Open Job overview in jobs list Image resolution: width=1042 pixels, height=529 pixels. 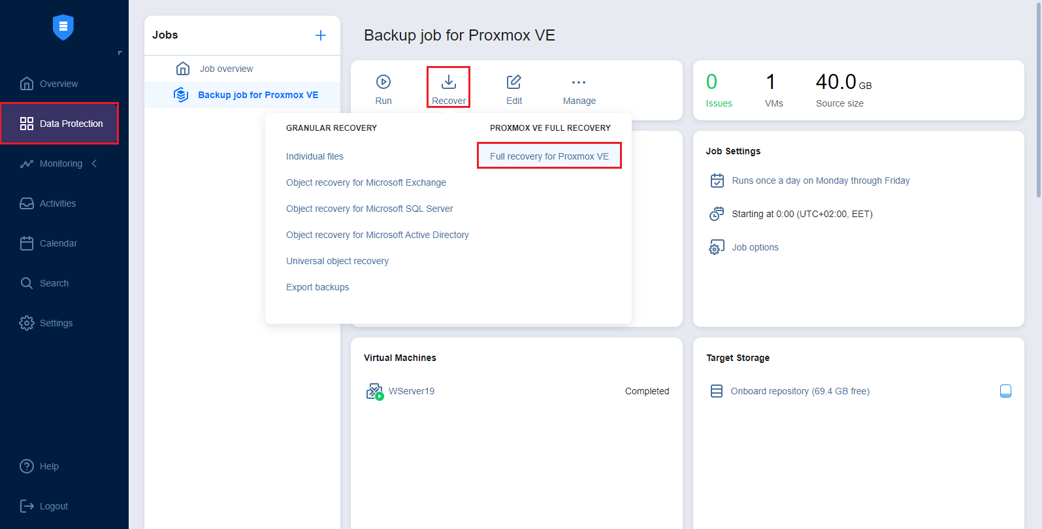226,69
